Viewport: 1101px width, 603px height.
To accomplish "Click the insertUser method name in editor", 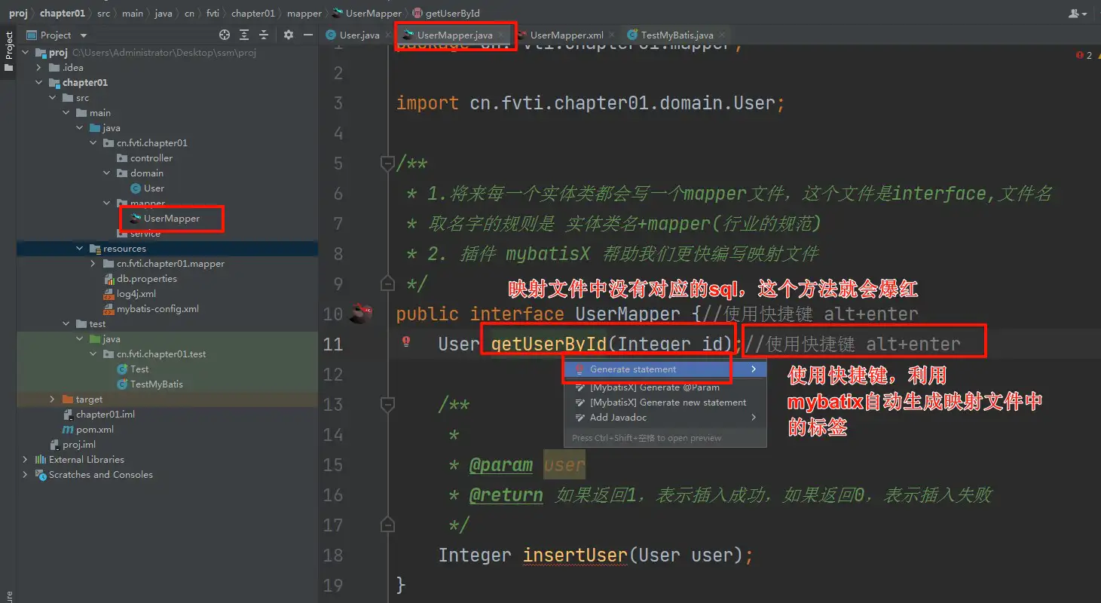I will 575,556.
